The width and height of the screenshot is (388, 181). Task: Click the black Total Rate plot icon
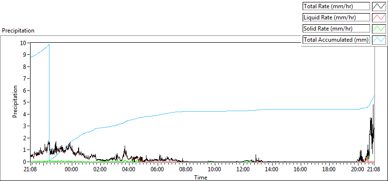pos(379,6)
